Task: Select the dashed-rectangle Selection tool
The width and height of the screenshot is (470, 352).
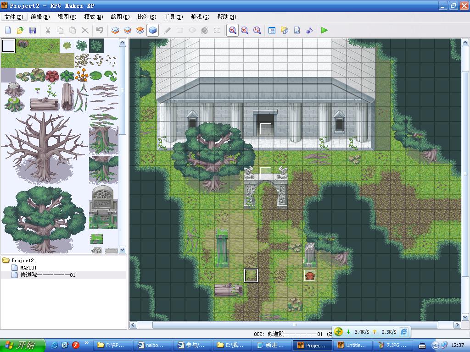Action: (x=217, y=30)
